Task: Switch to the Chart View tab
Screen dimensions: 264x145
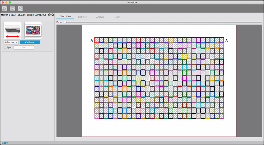Action: (x=65, y=17)
